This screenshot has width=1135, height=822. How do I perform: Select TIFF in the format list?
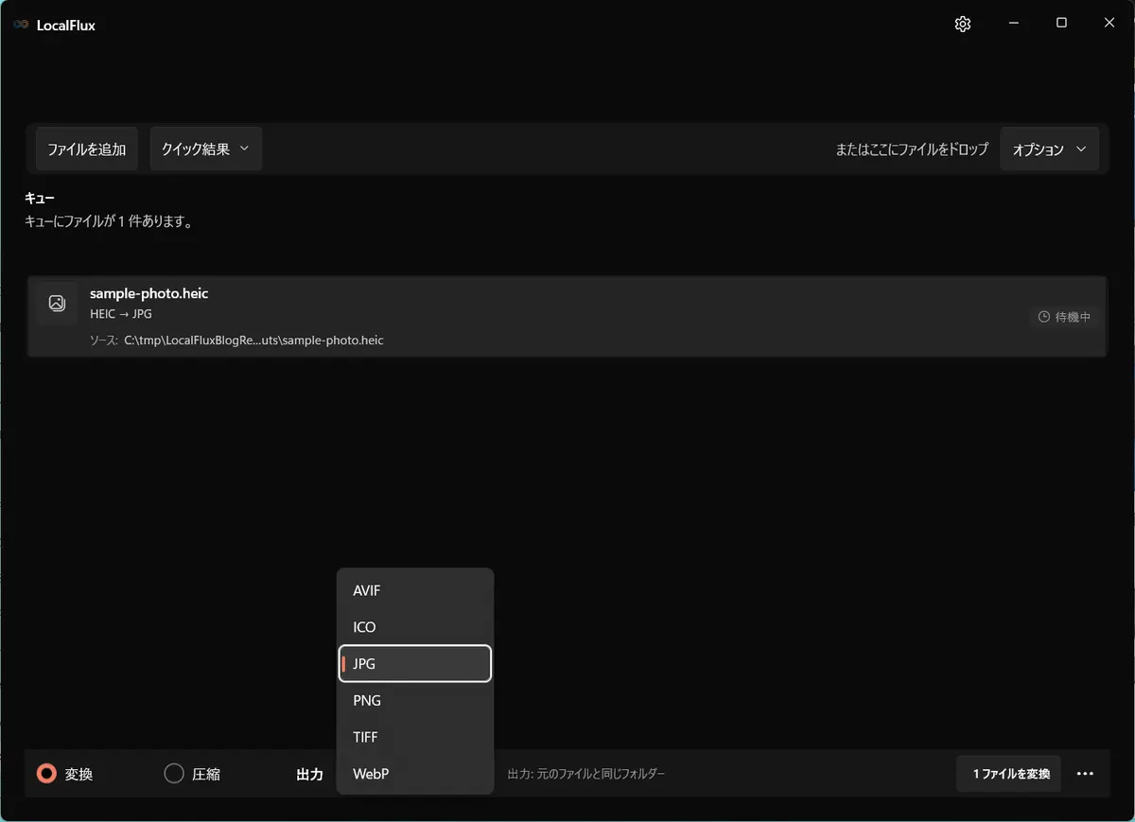415,737
